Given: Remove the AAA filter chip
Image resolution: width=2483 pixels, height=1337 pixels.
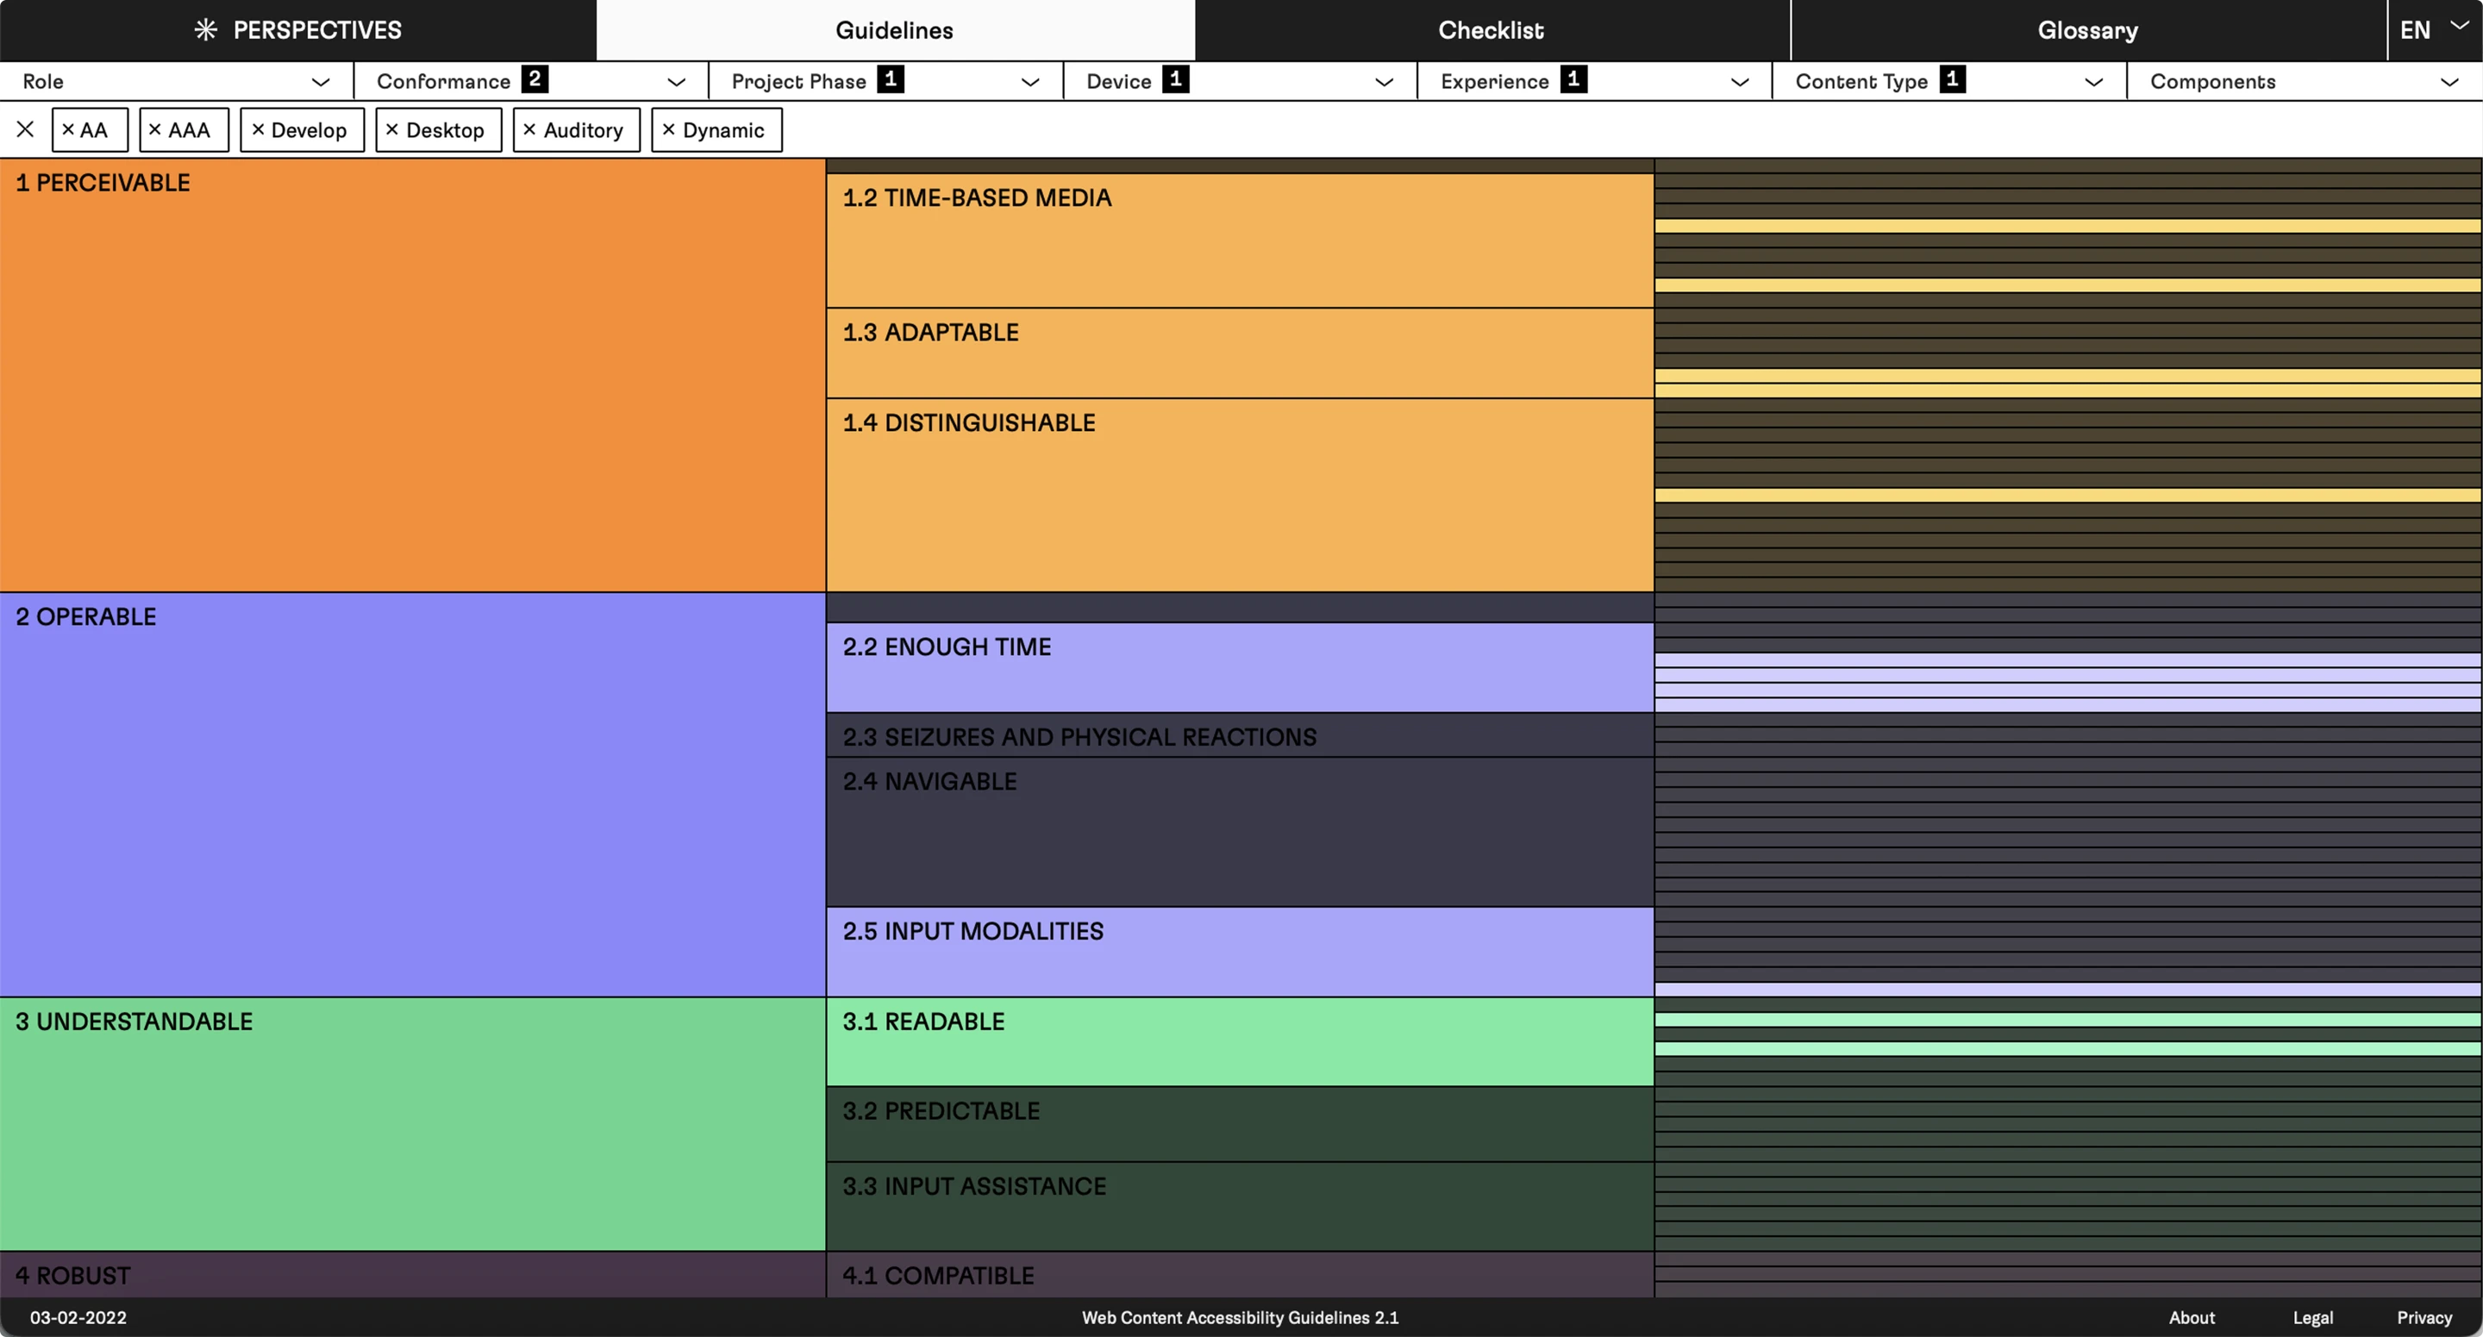Looking at the screenshot, I should pos(185,130).
